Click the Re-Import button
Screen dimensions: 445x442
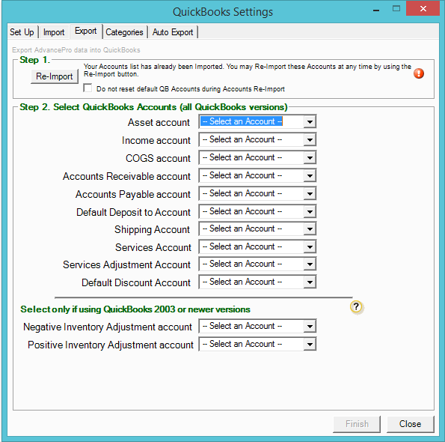(54, 76)
